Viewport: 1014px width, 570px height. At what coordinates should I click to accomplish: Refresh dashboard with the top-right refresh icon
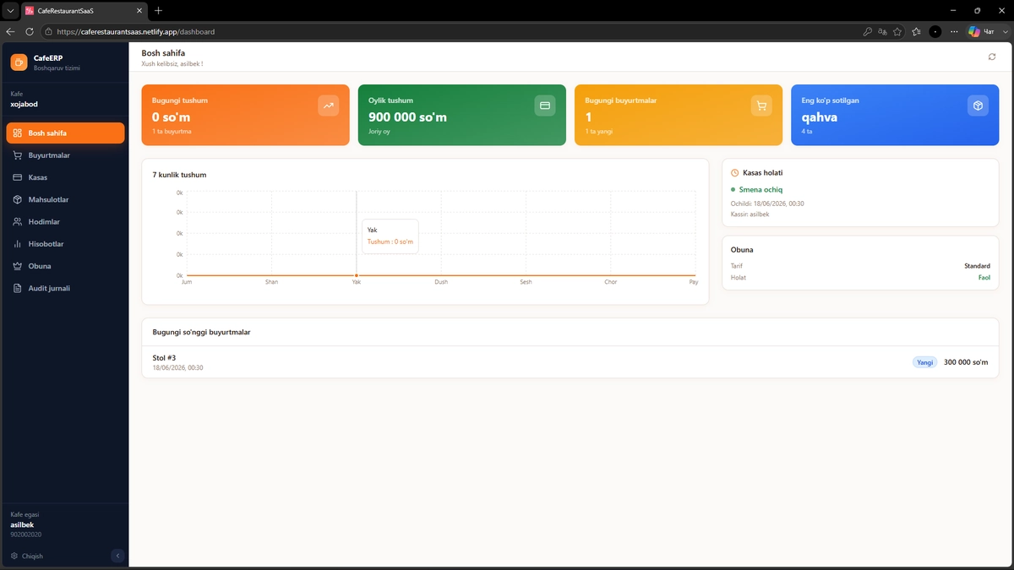click(992, 57)
